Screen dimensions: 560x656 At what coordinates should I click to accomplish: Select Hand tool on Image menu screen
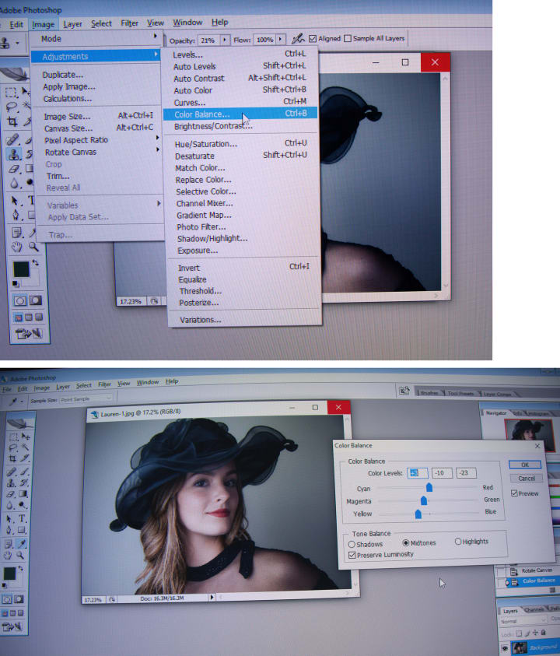[16, 247]
